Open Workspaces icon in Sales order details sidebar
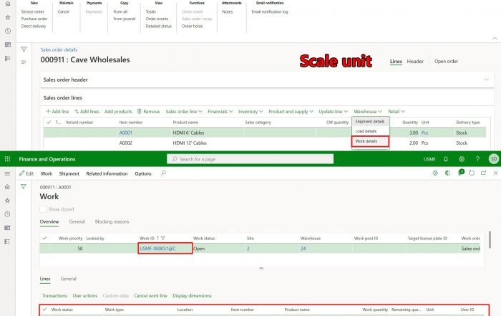Image resolution: width=501 pixels, height=316 pixels. coord(8,44)
